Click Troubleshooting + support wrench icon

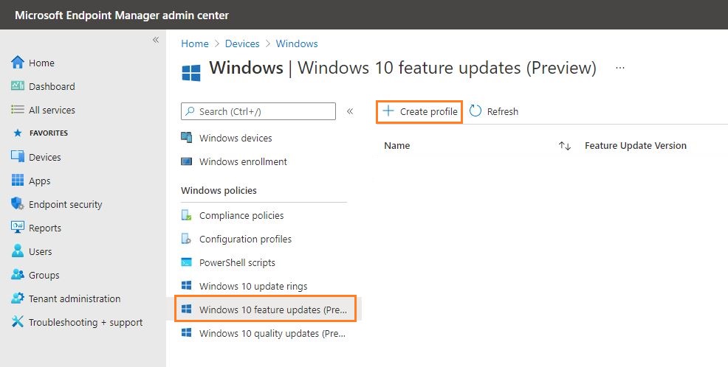point(18,321)
